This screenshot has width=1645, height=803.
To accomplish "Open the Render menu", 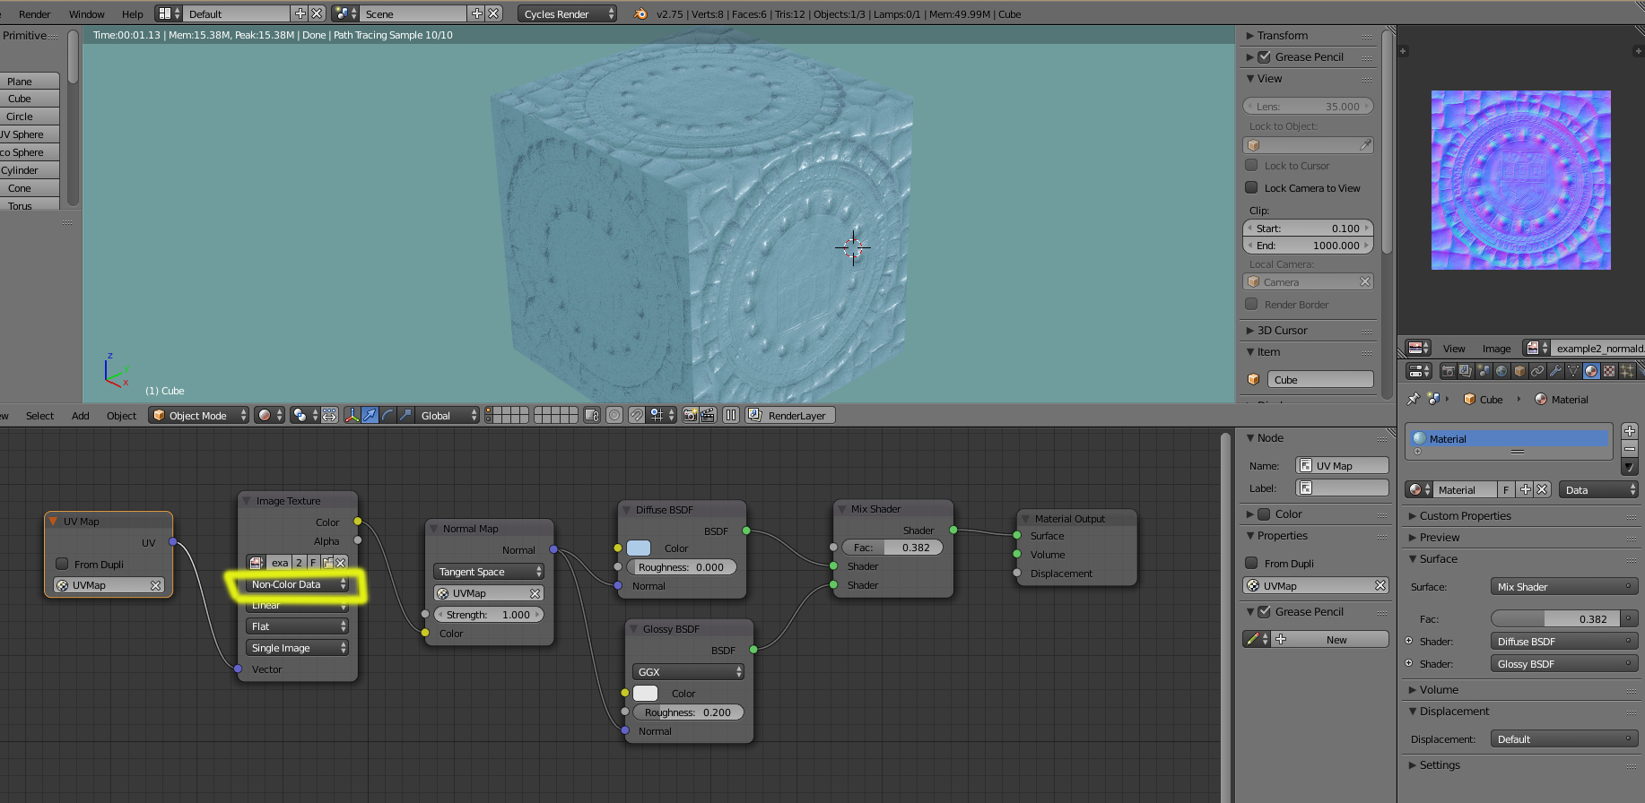I will [x=35, y=13].
